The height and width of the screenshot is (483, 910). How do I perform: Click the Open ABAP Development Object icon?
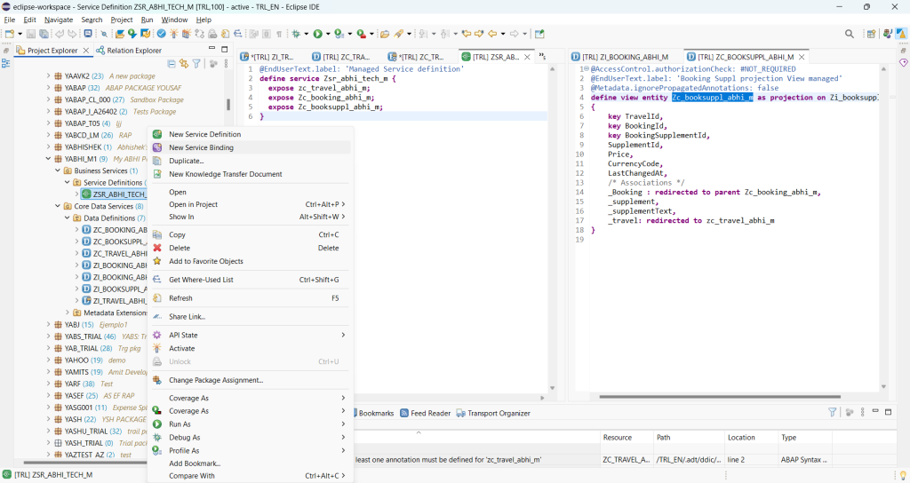(120, 35)
